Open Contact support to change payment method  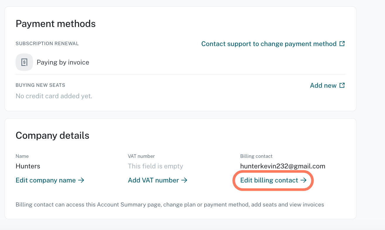pyautogui.click(x=273, y=44)
